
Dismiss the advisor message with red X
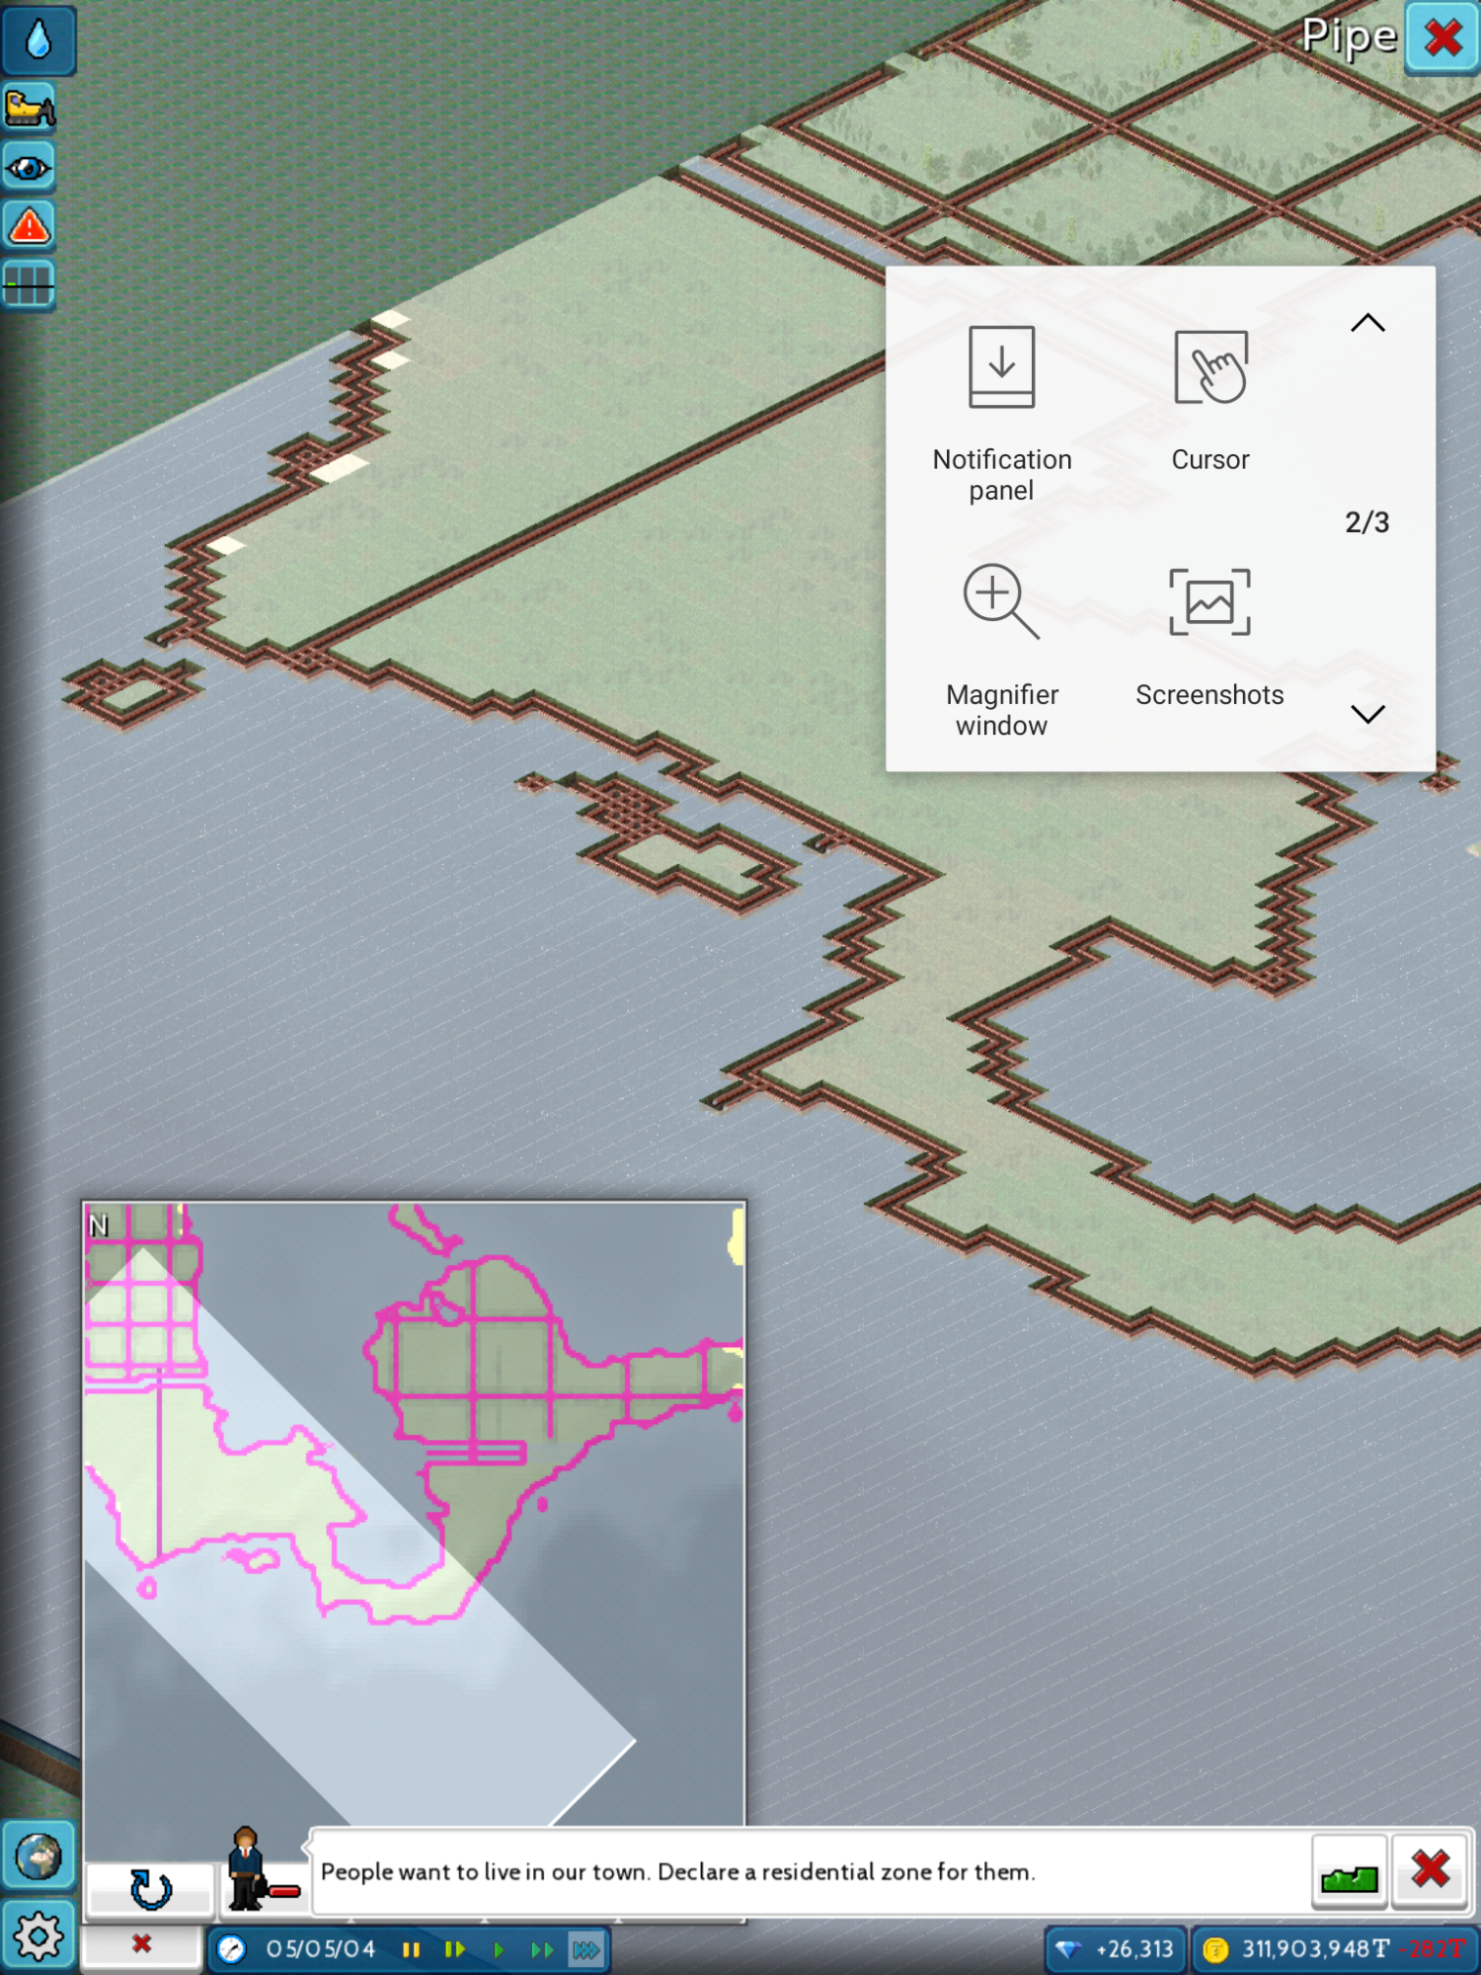[x=1431, y=1869]
